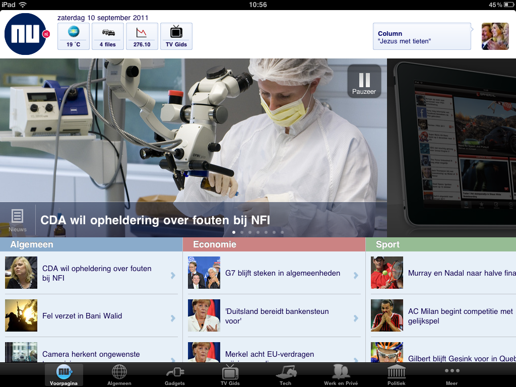Tap the column author photo thumbnail

(495, 36)
